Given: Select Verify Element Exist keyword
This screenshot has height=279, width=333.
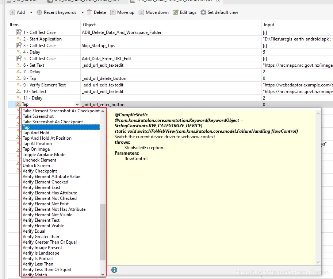Looking at the screenshot, I should pyautogui.click(x=61, y=187).
